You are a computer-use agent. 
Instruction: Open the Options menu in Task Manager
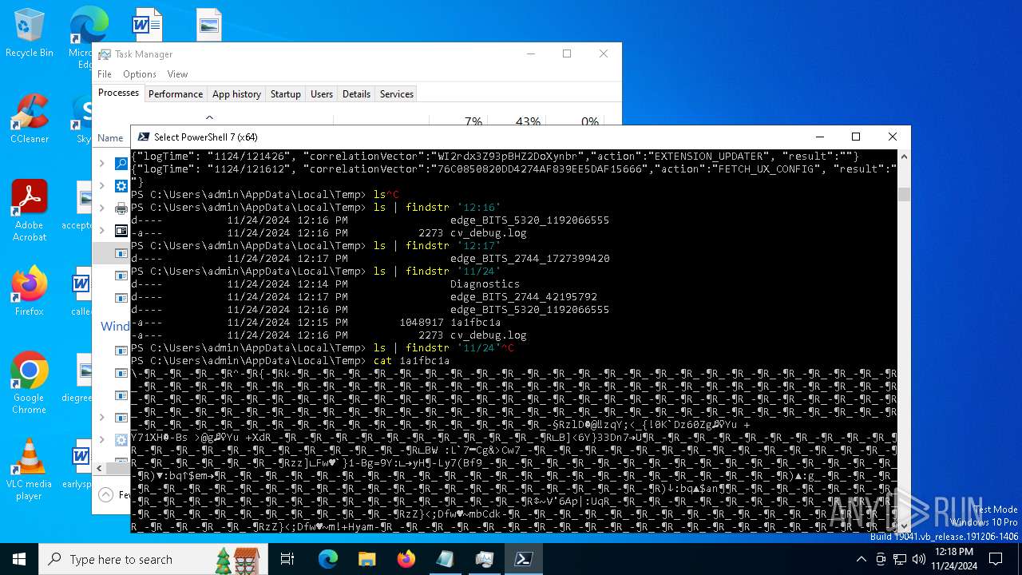point(140,74)
